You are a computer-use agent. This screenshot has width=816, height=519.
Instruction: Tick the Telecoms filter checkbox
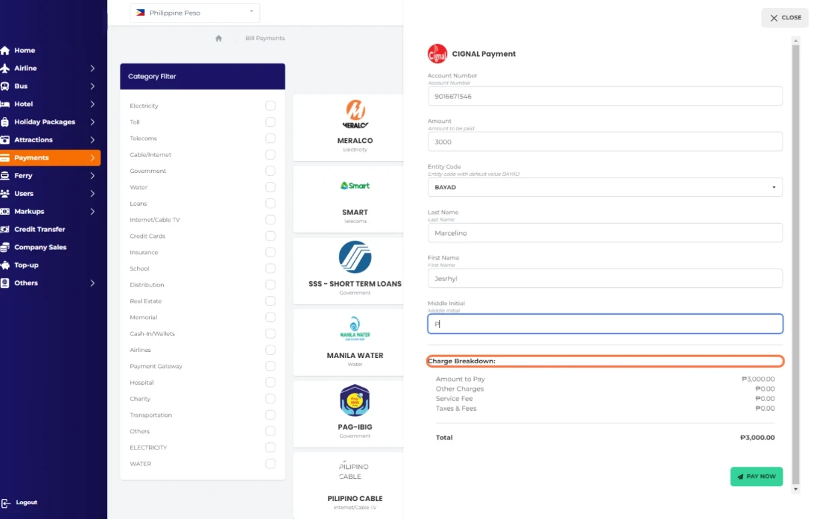270,138
